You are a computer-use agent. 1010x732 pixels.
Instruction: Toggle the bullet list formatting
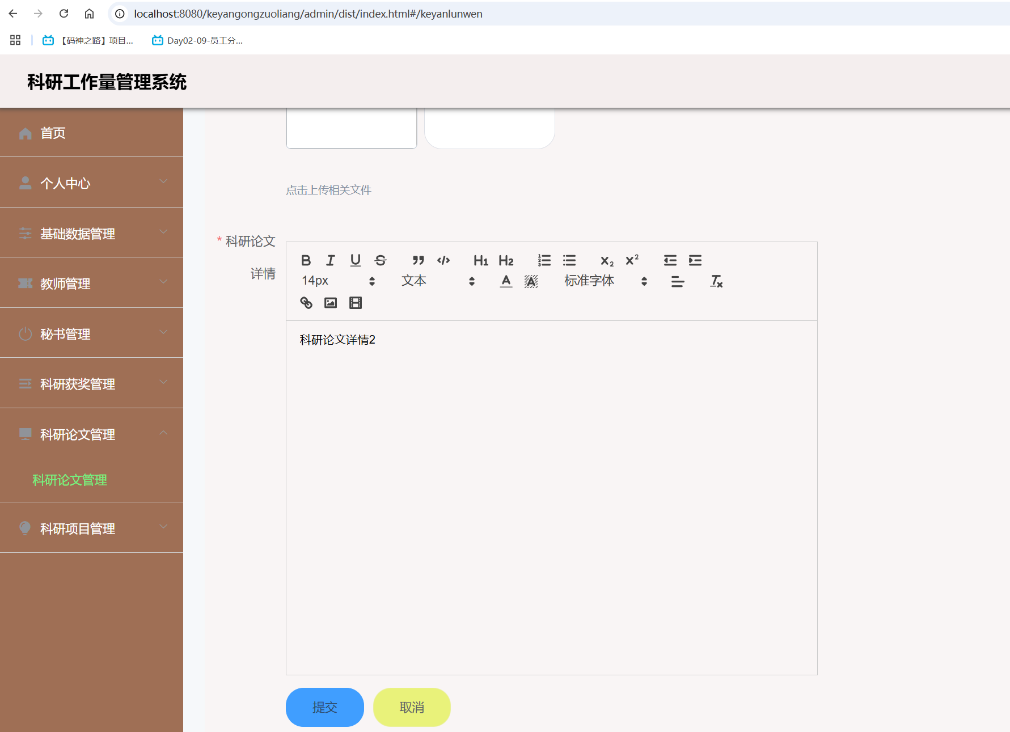(x=569, y=260)
